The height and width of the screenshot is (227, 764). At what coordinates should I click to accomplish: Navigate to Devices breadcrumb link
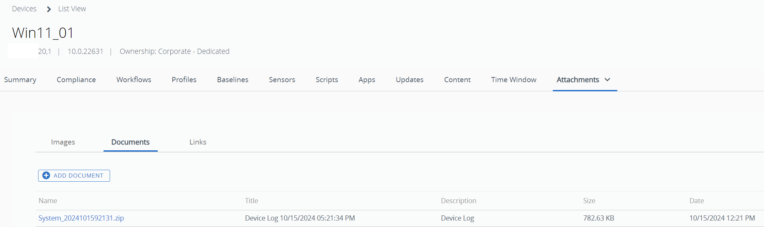(24, 9)
